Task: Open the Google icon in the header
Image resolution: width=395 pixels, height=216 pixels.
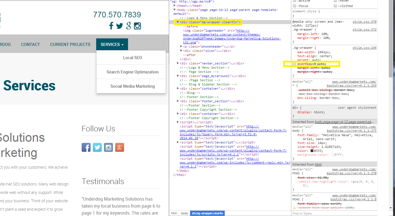Action: 129,26
